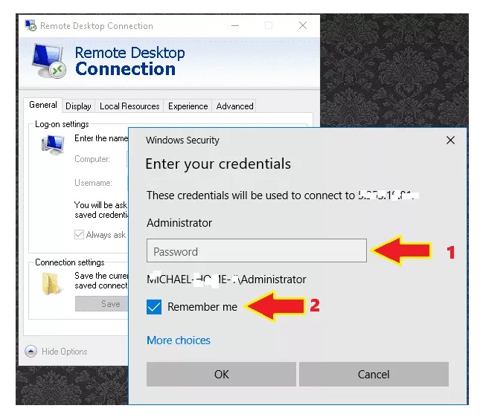The image size is (480, 417).
Task: Open the Advanced tab
Action: click(234, 106)
